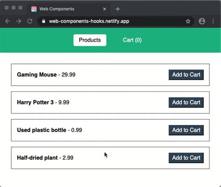Switch to the Products tab
This screenshot has width=221, height=187.
[x=90, y=40]
